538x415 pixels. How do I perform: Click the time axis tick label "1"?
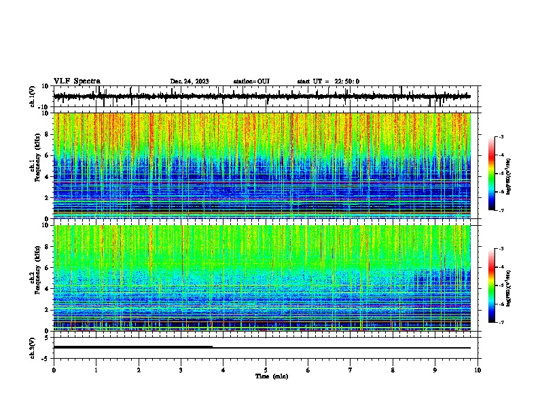[96, 370]
